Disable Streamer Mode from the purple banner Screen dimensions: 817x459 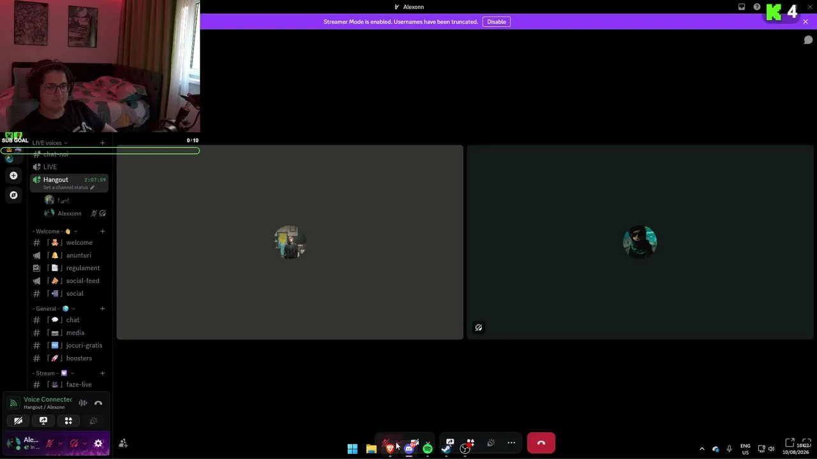(496, 22)
